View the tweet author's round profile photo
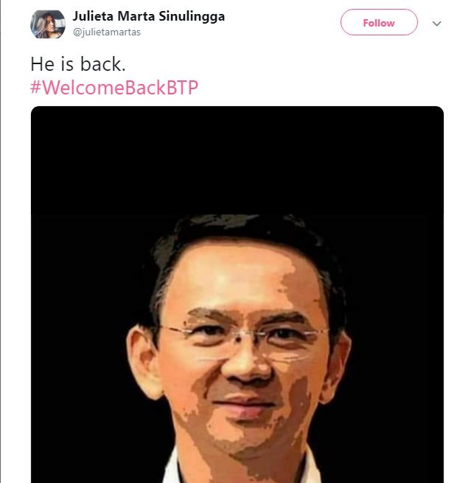 pyautogui.click(x=48, y=24)
